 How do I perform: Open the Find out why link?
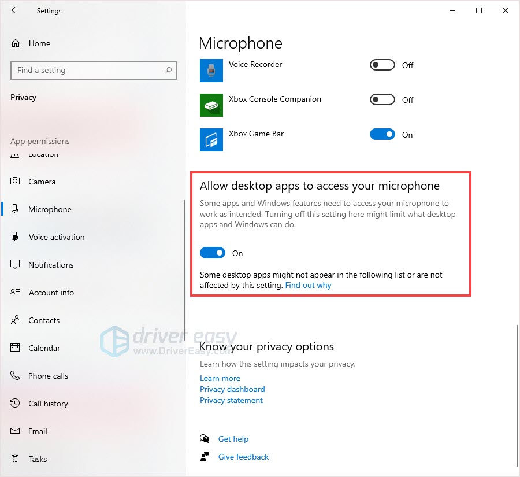308,286
